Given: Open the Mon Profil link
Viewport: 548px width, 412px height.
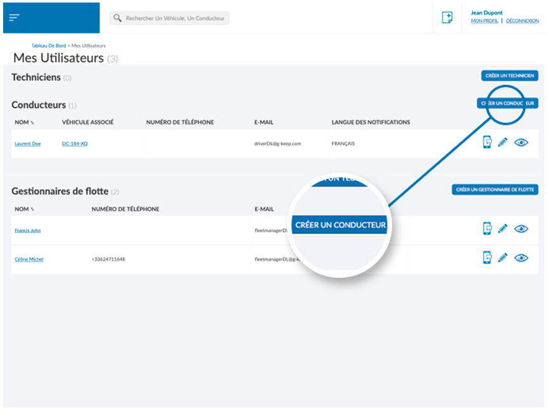Looking at the screenshot, I should pos(484,21).
